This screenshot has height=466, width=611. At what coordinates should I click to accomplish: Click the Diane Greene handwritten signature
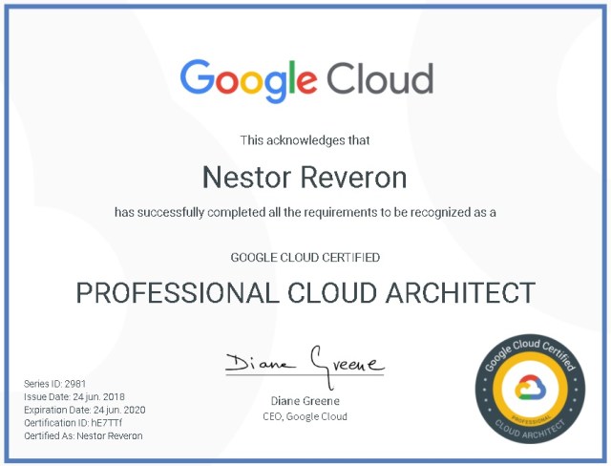click(x=305, y=362)
